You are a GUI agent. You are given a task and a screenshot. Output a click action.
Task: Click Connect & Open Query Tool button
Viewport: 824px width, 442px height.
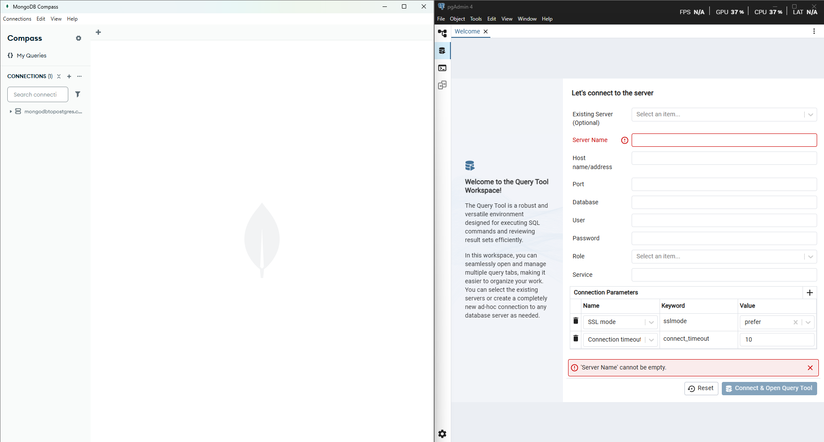coord(769,388)
